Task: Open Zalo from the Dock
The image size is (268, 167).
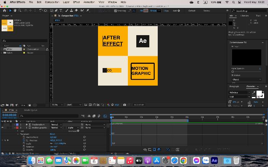Action: point(206,161)
